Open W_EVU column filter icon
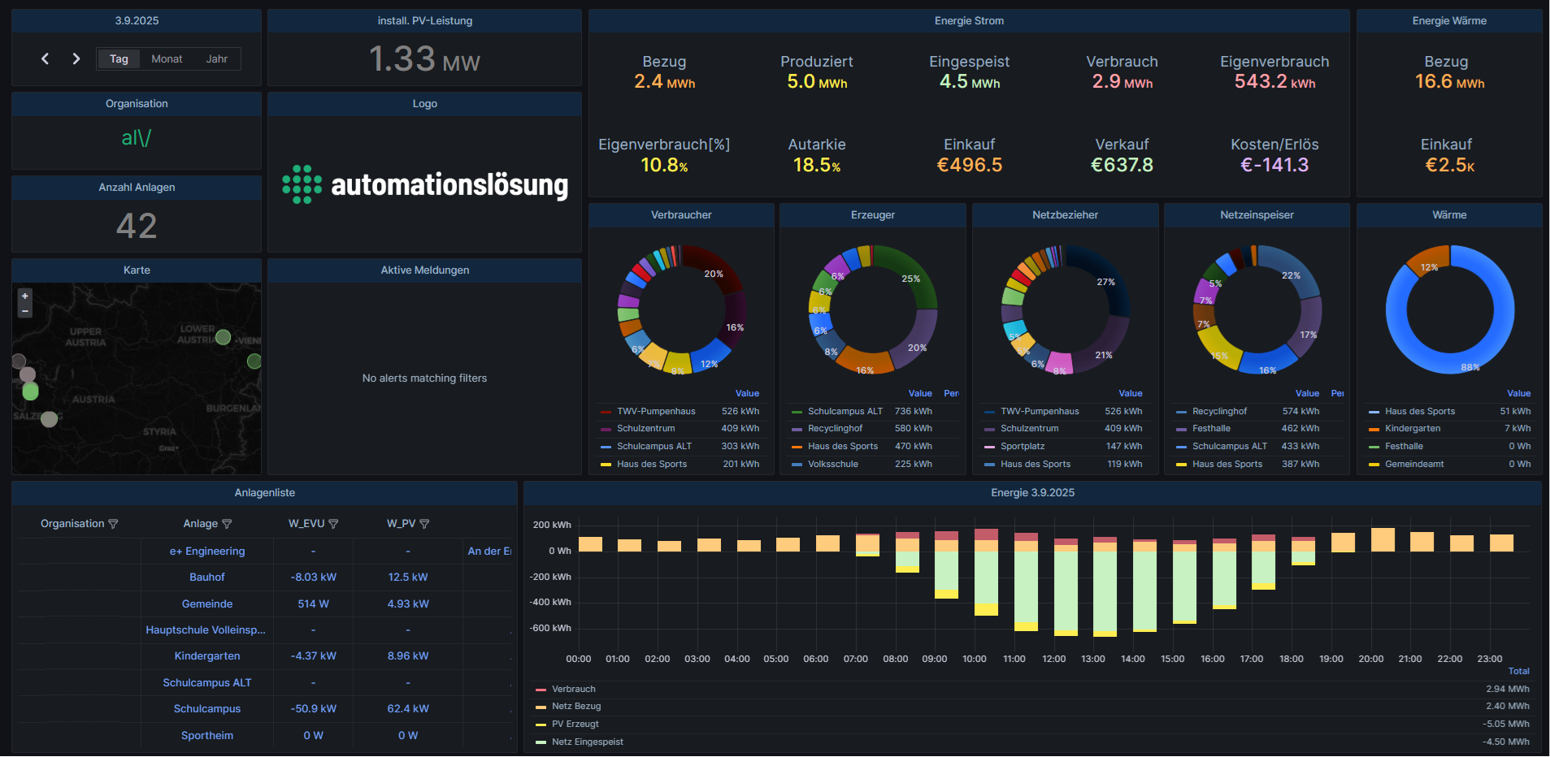 333,524
